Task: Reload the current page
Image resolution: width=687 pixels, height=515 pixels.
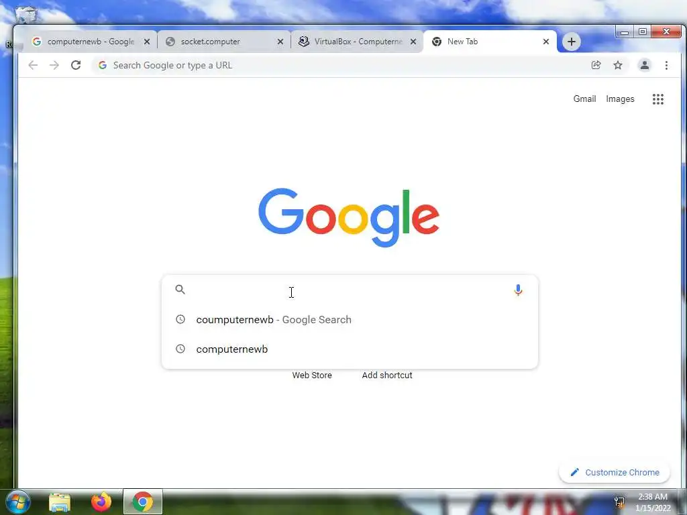Action: [x=76, y=65]
